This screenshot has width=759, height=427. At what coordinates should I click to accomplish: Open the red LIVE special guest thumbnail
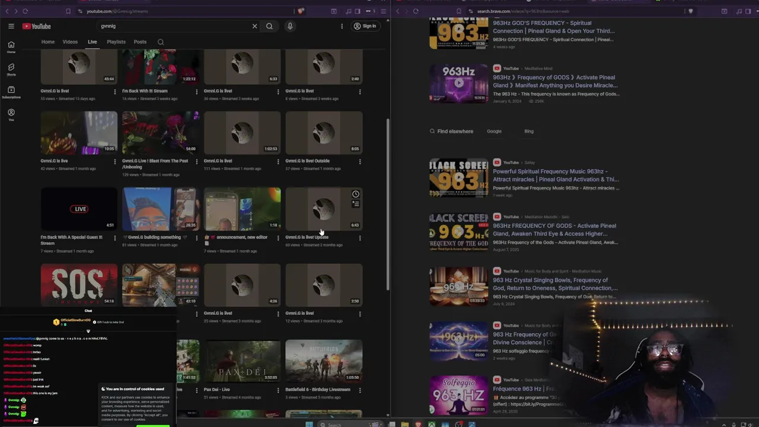(79, 209)
